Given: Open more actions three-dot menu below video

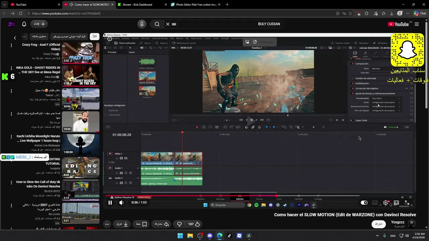Looking at the screenshot, I should coord(107,224).
